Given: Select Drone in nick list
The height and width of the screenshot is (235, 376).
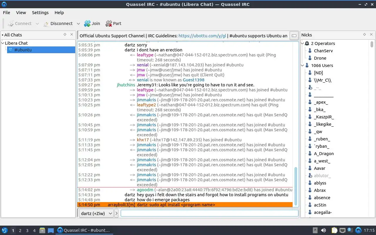Looking at the screenshot, I should pyautogui.click(x=320, y=58).
